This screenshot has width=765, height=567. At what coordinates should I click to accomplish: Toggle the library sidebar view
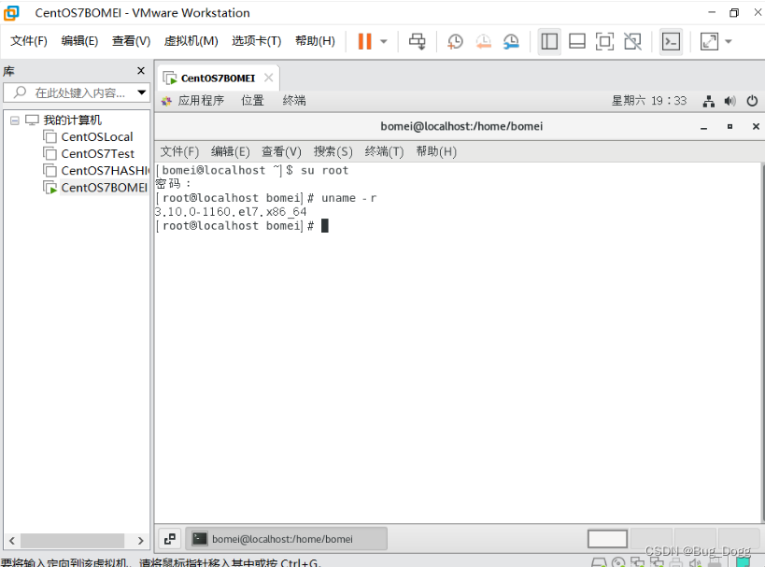tap(549, 41)
